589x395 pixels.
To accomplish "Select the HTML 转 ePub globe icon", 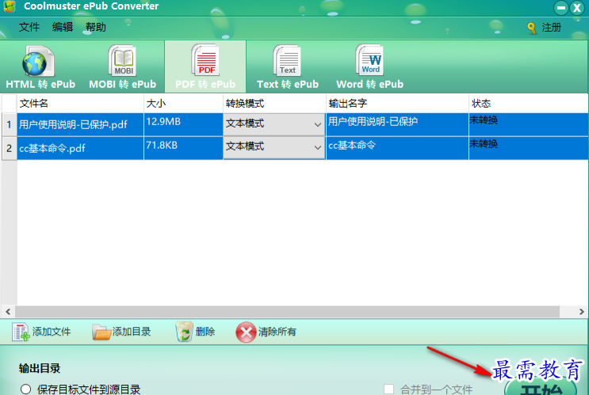I will coord(38,61).
